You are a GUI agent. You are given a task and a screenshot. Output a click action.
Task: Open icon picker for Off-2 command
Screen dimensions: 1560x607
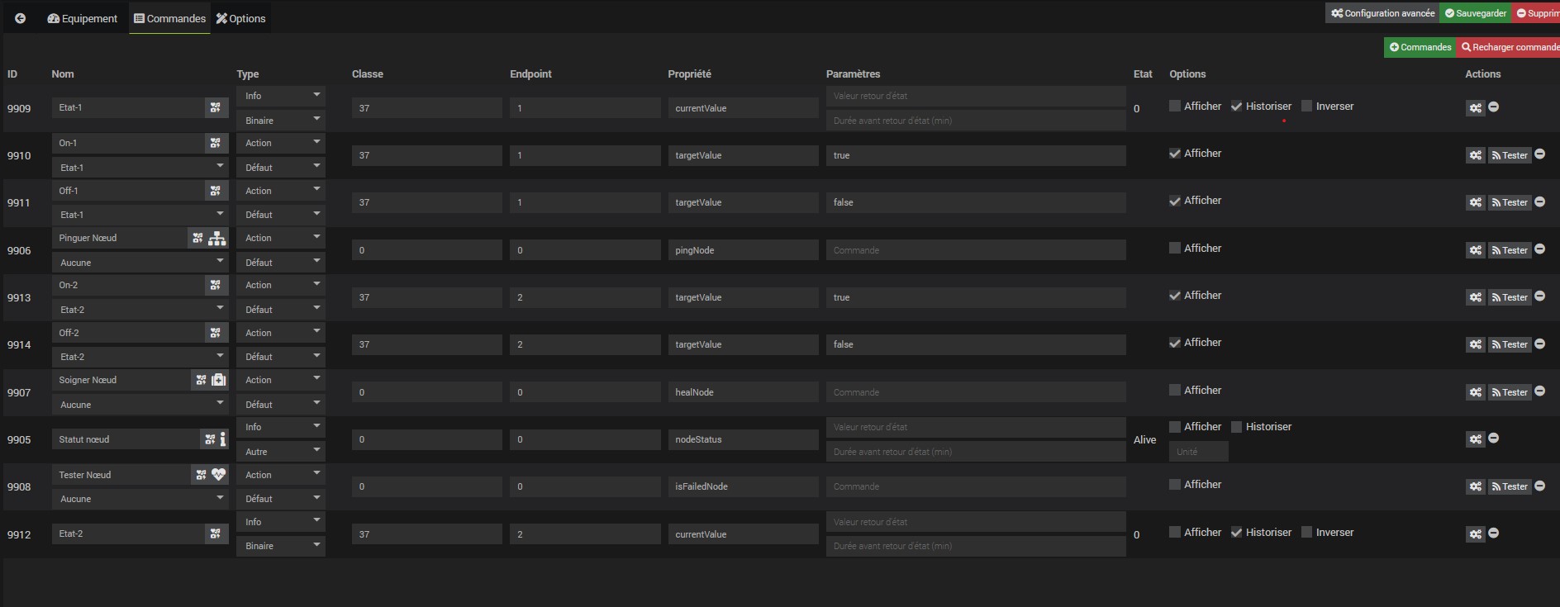point(215,333)
